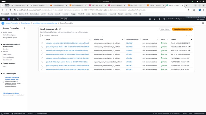Viewport: 206px width, 115px height.
Task: Click the View details button
Action: pyautogui.click(x=165, y=29)
